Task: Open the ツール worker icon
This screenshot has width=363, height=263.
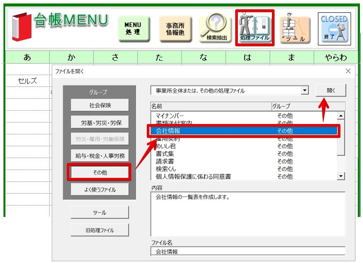Action: click(295, 28)
